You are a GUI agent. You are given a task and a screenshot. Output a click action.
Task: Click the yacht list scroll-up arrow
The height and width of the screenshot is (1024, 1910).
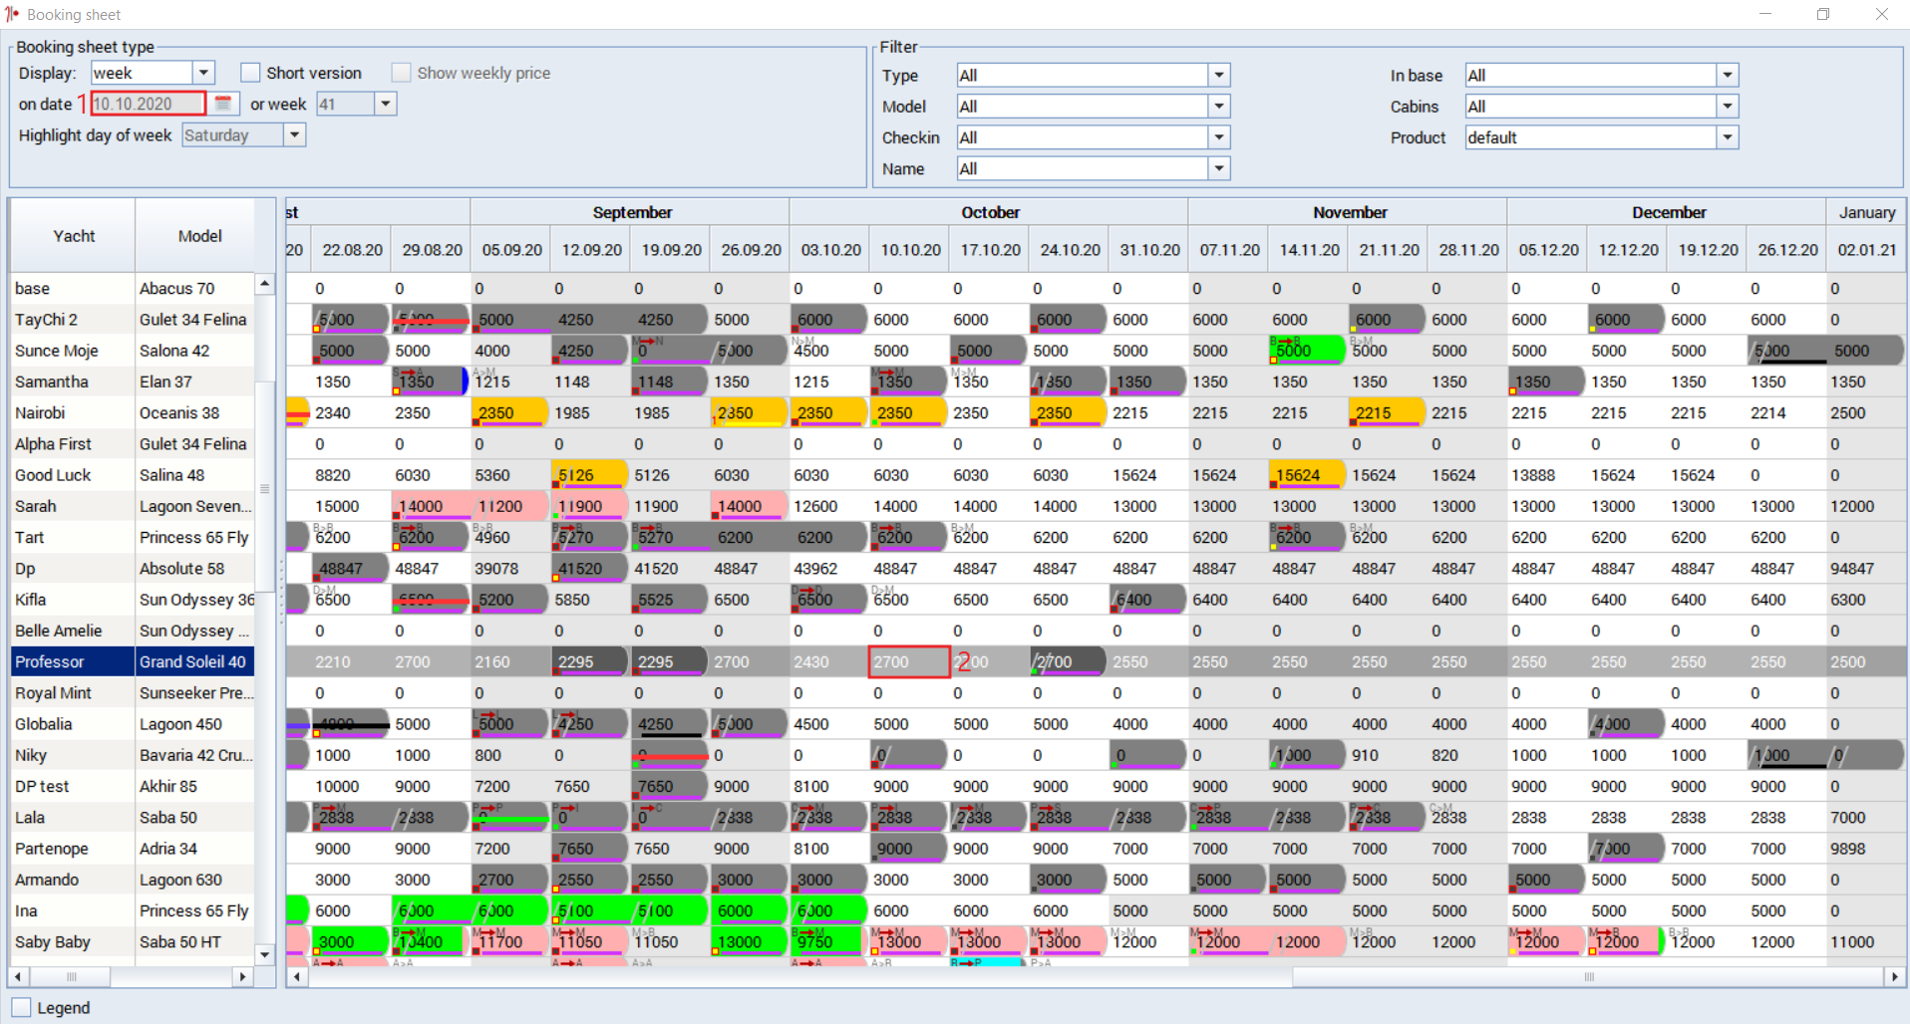click(x=264, y=284)
